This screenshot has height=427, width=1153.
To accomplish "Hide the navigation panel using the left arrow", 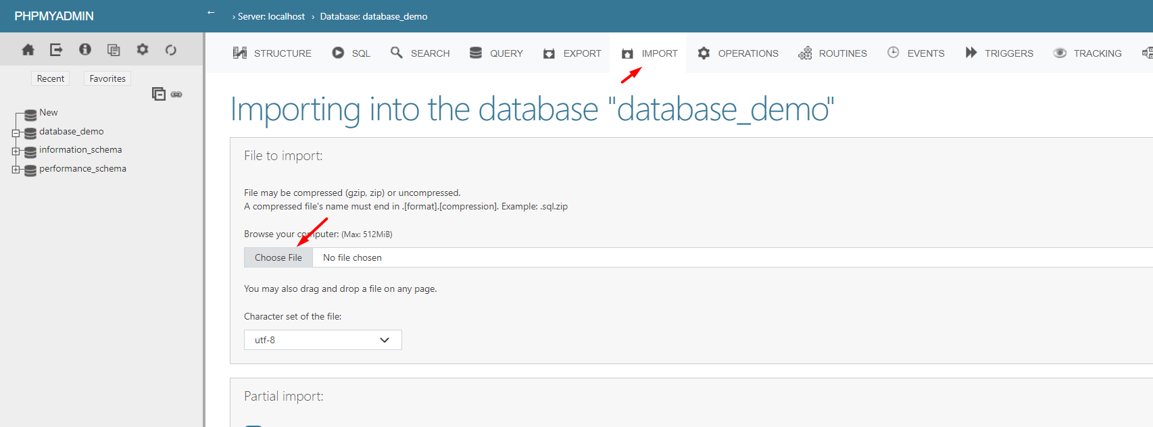I will point(211,13).
